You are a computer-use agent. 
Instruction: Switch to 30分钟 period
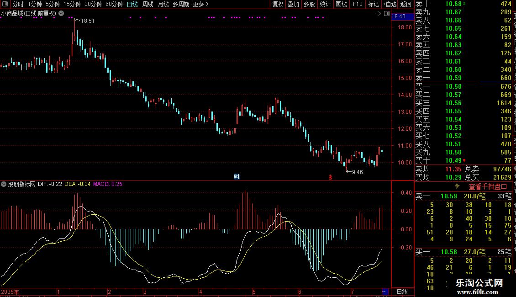click(93, 4)
